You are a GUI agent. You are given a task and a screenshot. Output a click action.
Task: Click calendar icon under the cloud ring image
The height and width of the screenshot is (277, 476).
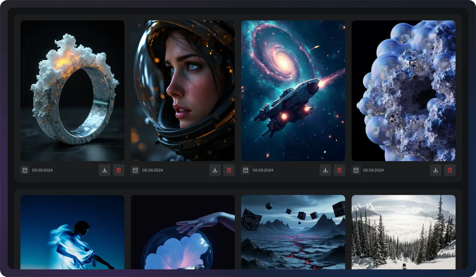[25, 170]
